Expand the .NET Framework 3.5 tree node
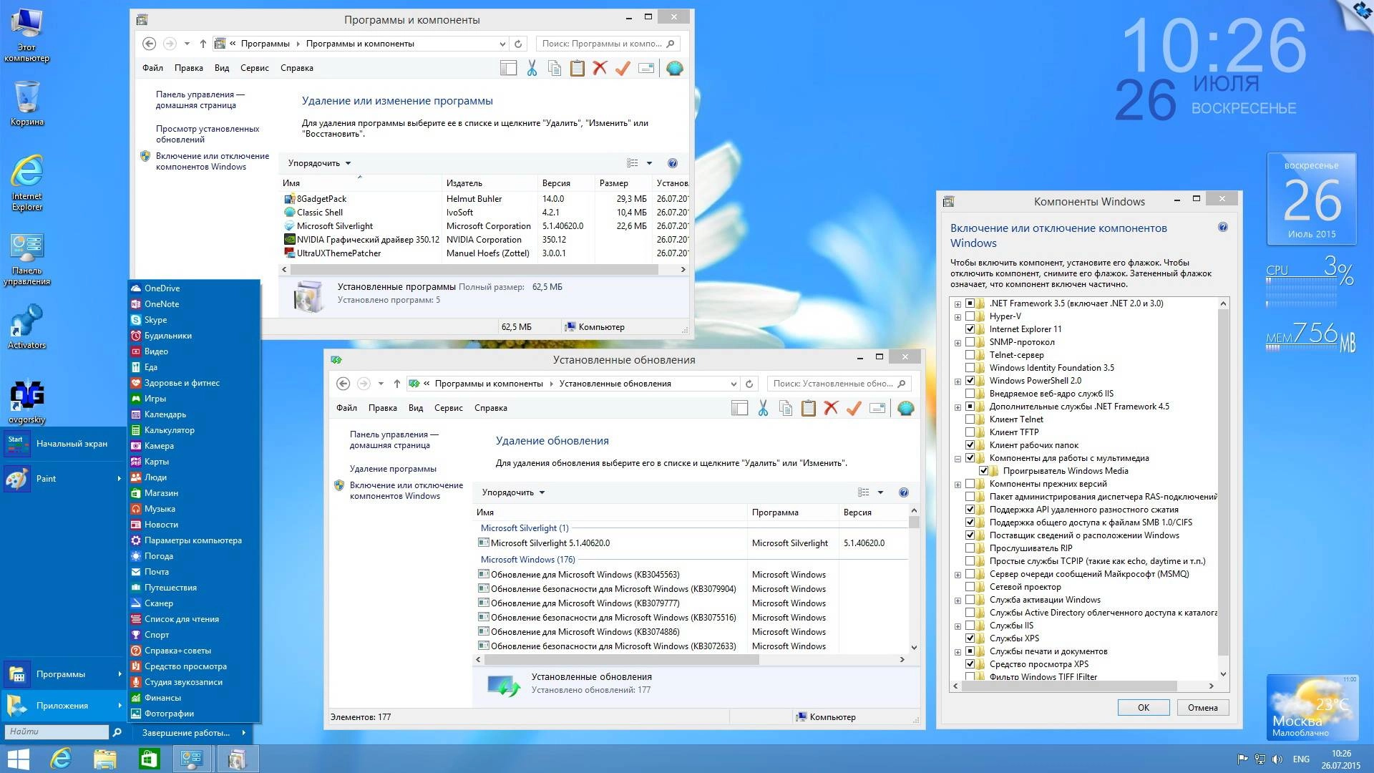Viewport: 1374px width, 773px height. point(957,303)
